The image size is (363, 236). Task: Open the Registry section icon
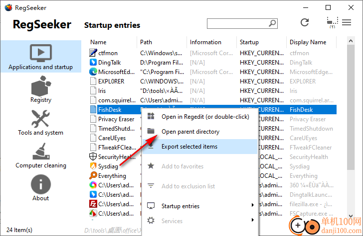coord(41,86)
